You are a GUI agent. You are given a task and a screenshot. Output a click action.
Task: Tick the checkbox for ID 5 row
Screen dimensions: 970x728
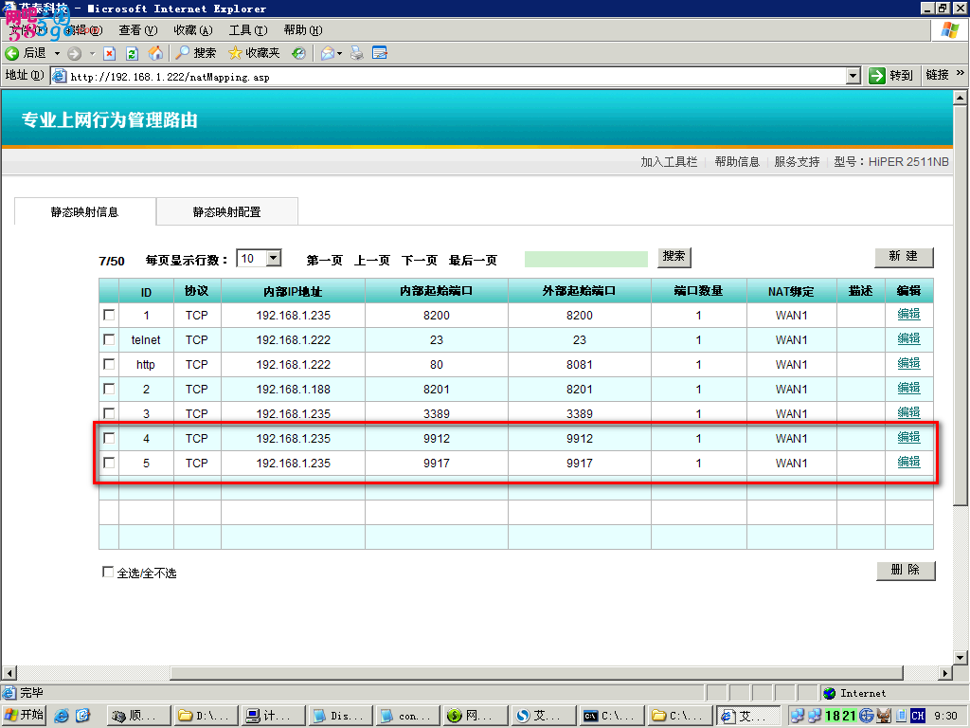coord(109,463)
